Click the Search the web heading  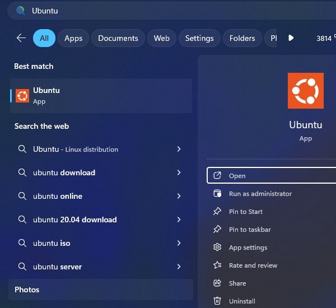41,126
